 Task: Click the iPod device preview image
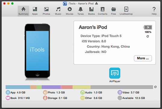point(37,51)
